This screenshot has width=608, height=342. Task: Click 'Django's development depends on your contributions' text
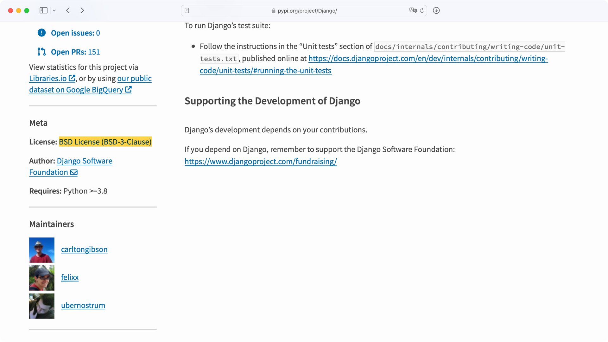(x=276, y=130)
